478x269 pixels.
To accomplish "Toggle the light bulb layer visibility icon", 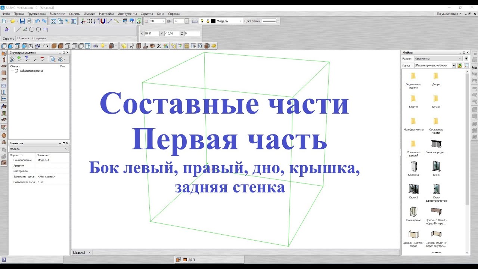I will pos(202,21).
